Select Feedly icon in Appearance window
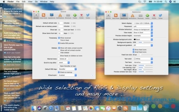The height and width of the screenshot is (112, 179). 147,16
